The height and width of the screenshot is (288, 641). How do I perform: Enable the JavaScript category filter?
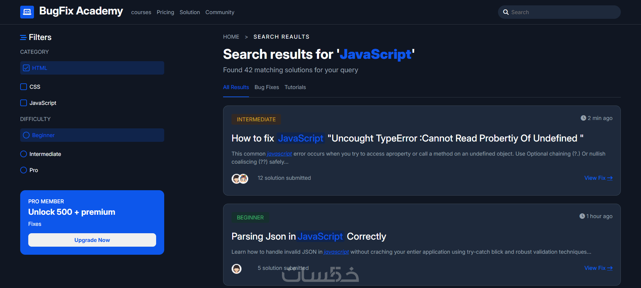(24, 103)
